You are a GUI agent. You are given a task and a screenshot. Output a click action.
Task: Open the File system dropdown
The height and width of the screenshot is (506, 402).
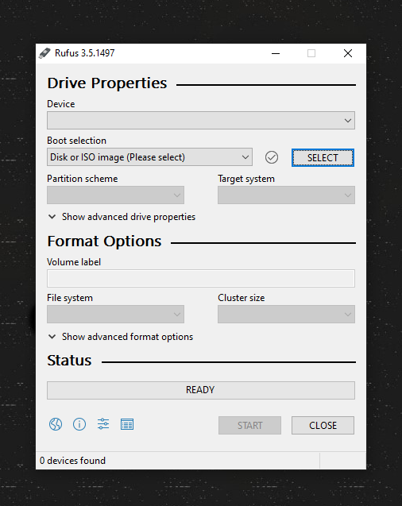point(115,314)
